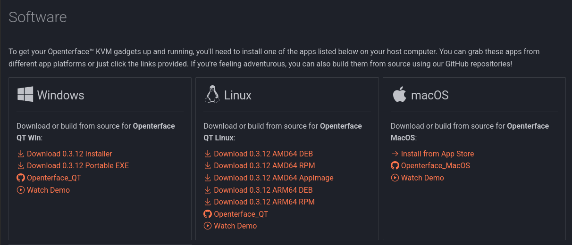Click GitHub icon in Windows card
This screenshot has height=245, width=572.
pos(20,178)
